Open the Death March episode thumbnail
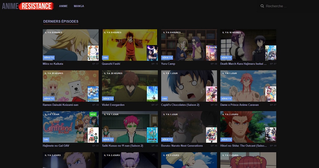This screenshot has height=168, width=319. point(248,45)
